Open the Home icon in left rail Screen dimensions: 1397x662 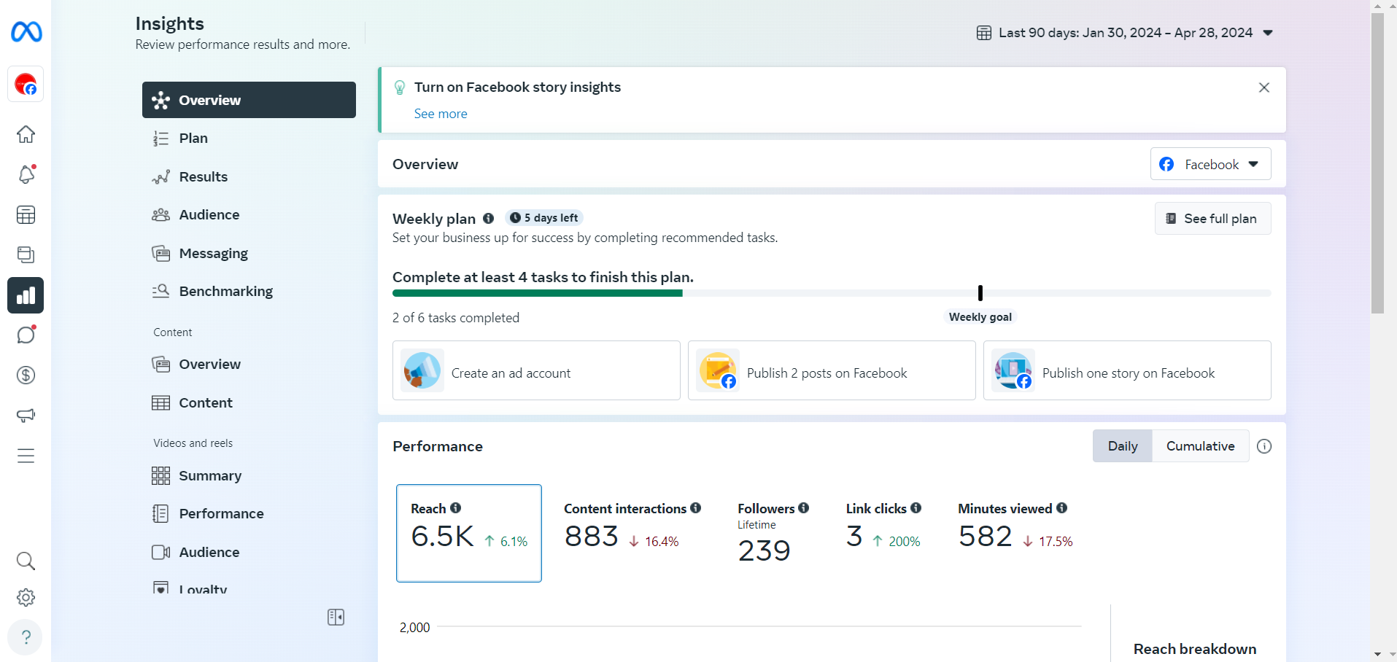(x=26, y=134)
